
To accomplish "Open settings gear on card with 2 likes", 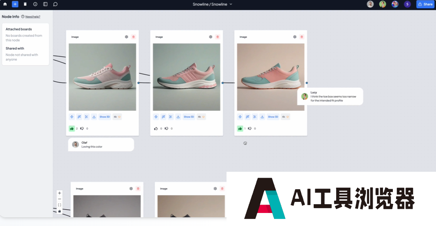I will [x=126, y=37].
